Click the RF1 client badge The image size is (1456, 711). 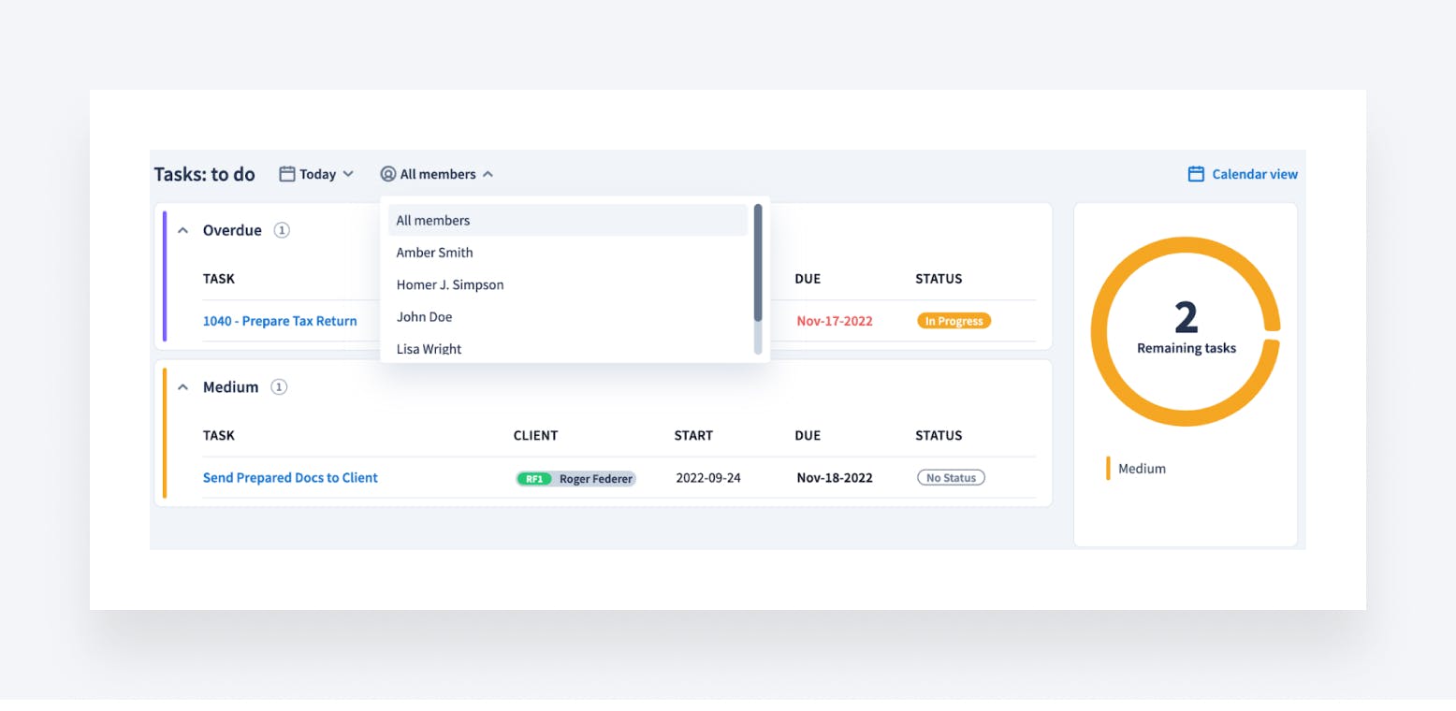[x=534, y=478]
